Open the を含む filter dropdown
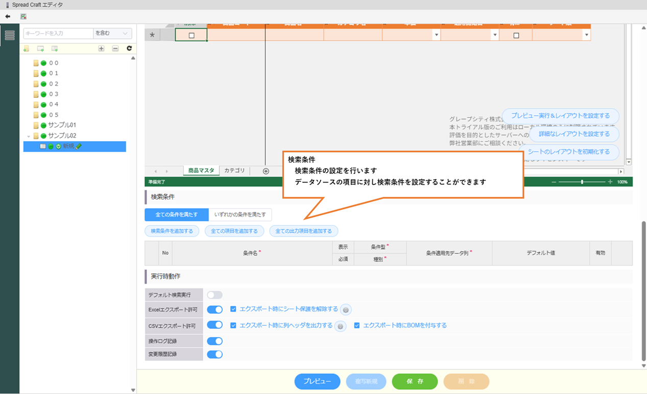 112,34
